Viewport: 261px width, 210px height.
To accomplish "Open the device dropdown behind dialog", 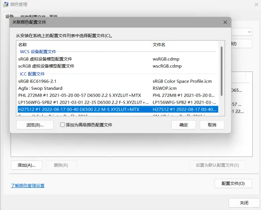I will 249,32.
